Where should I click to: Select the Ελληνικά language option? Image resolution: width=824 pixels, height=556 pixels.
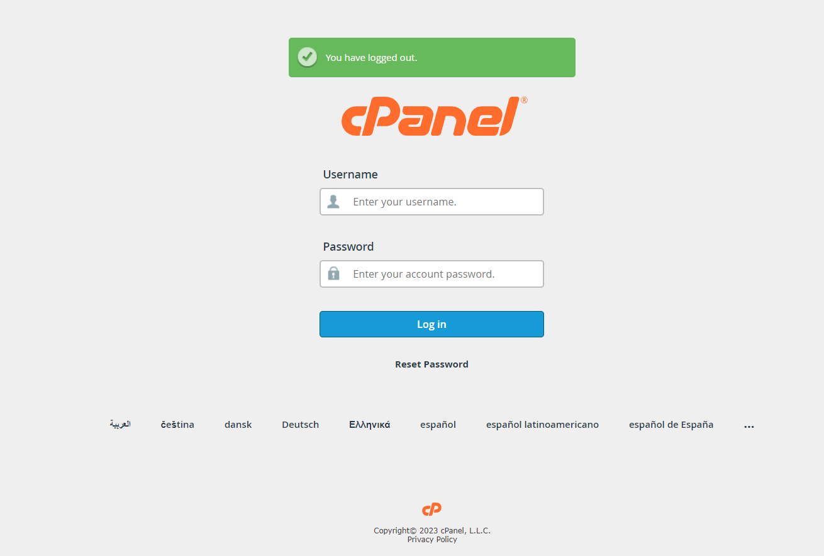point(370,425)
